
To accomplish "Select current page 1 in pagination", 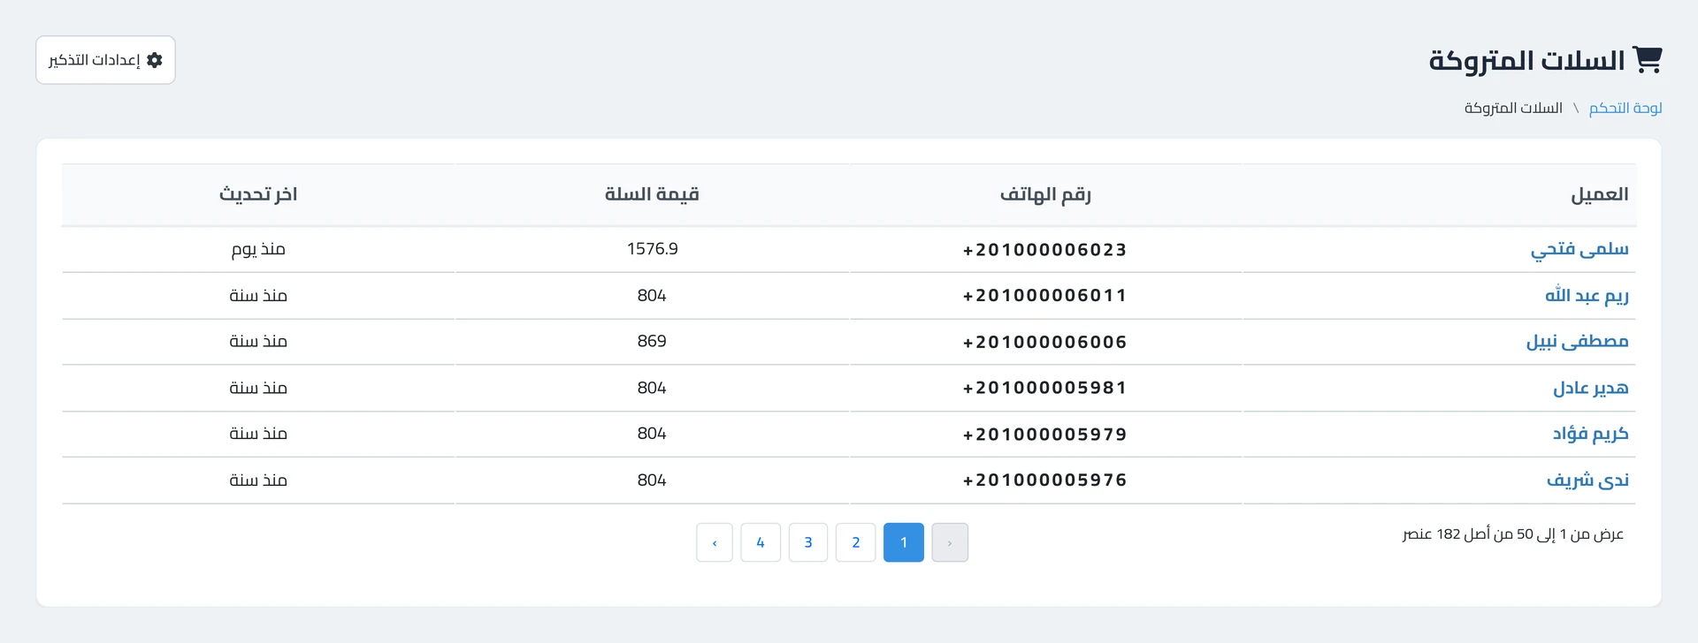I will click(904, 542).
